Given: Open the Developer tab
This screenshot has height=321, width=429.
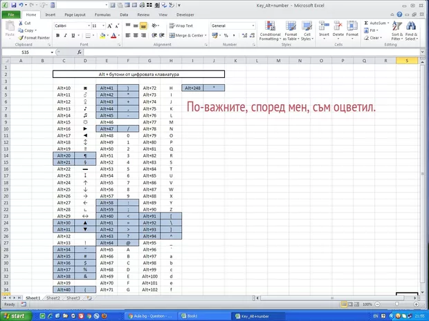Looking at the screenshot, I should [185, 14].
